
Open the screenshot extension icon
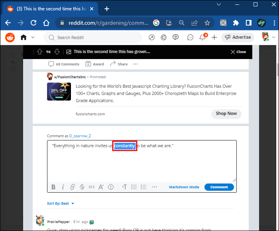point(223,23)
